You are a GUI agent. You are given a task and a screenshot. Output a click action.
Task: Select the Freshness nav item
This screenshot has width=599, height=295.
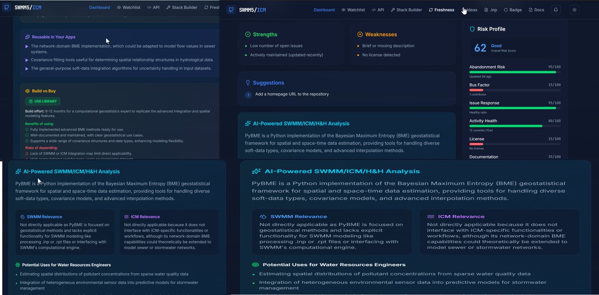[441, 9]
